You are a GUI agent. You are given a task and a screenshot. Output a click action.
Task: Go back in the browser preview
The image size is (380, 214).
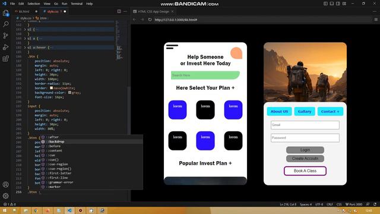135,20
